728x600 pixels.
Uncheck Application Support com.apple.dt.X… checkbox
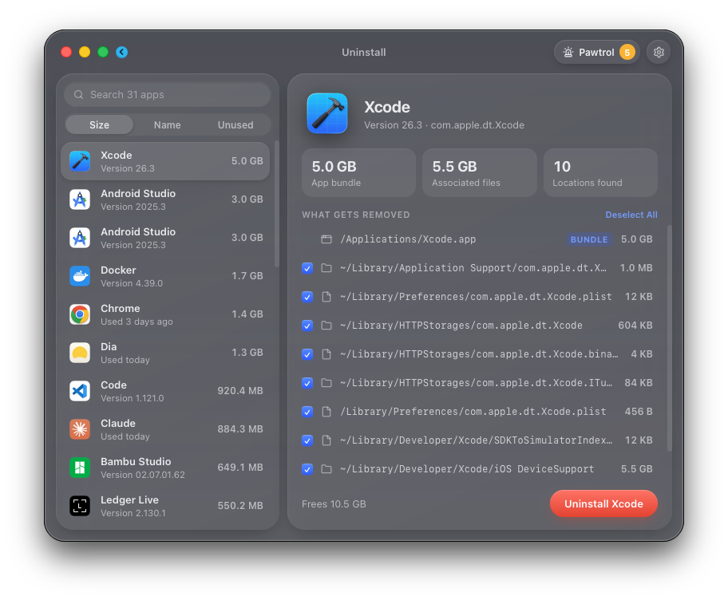pyautogui.click(x=307, y=268)
